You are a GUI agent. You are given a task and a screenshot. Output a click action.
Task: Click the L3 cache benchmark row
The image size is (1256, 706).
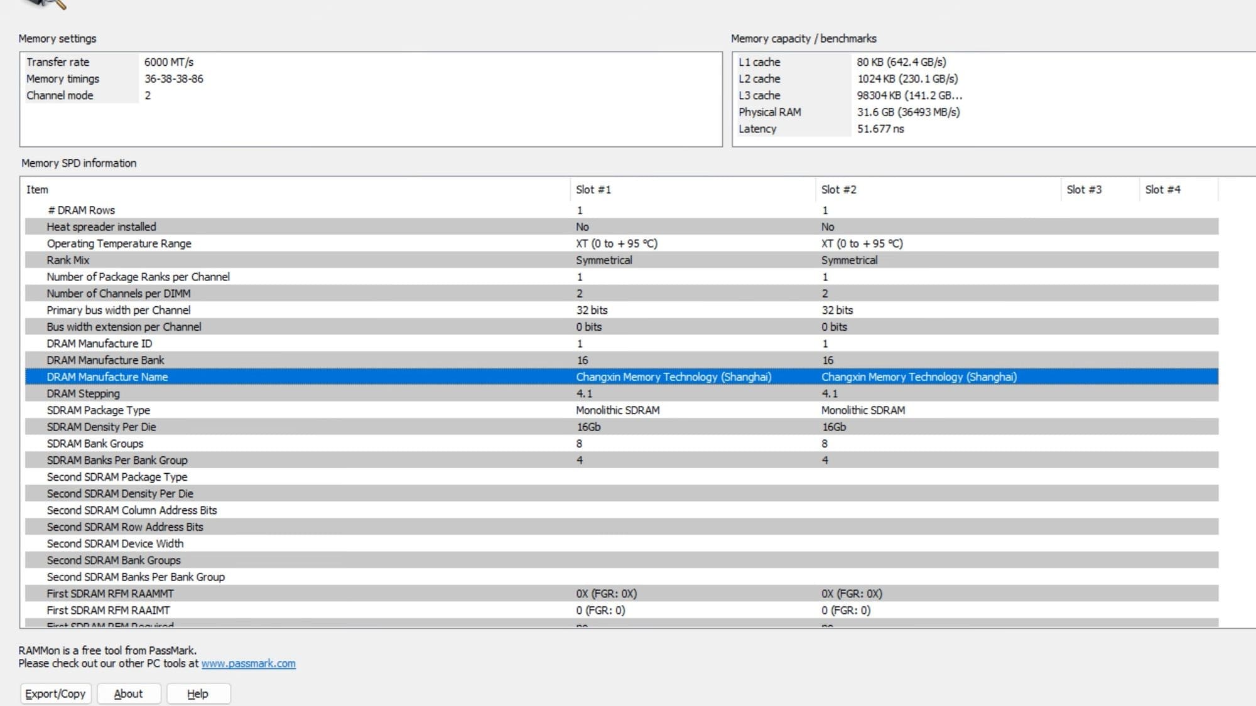759,95
